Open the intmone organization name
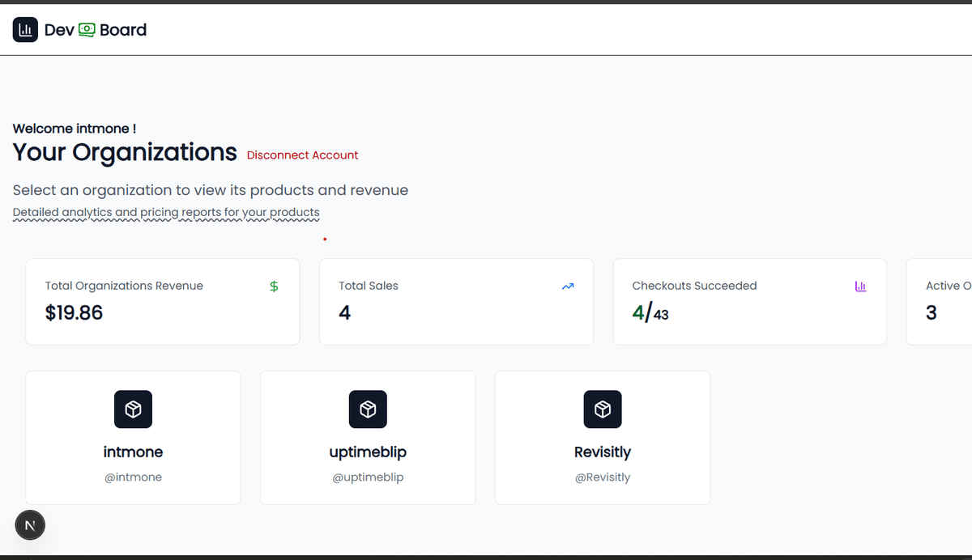The image size is (972, 560). pyautogui.click(x=133, y=452)
